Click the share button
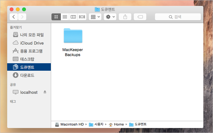 (x=125, y=17)
